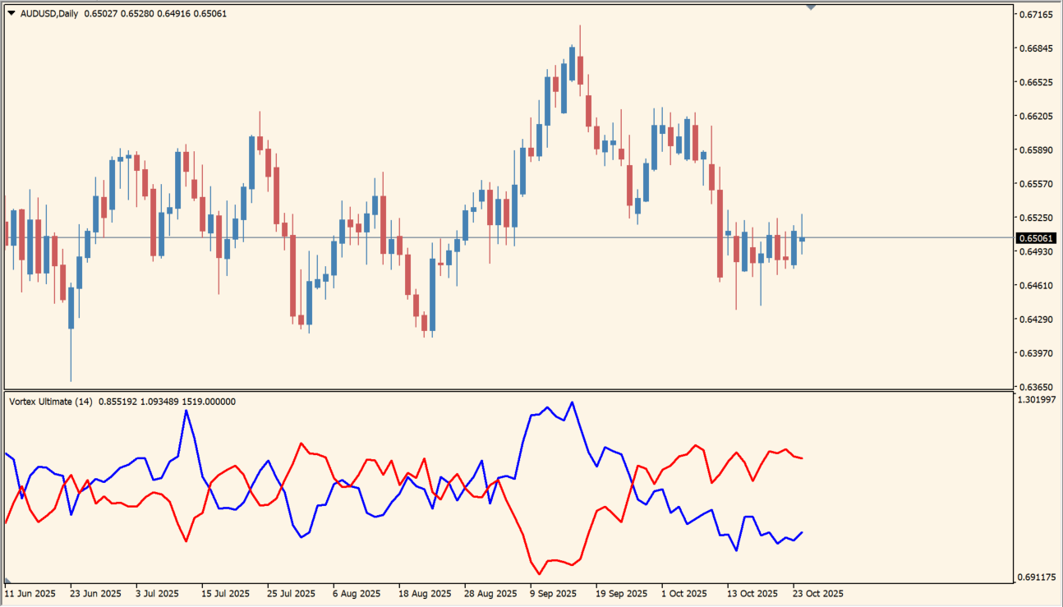Click the 0.67165 price axis label

(x=1036, y=15)
